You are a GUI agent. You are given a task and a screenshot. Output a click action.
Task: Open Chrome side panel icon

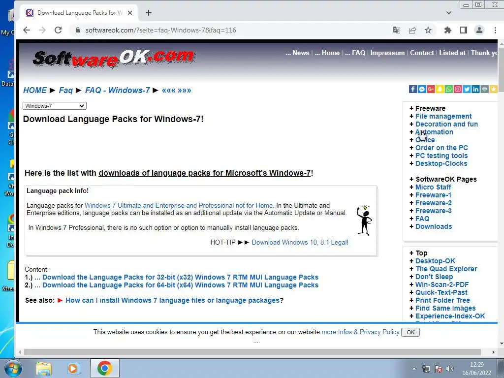(464, 30)
